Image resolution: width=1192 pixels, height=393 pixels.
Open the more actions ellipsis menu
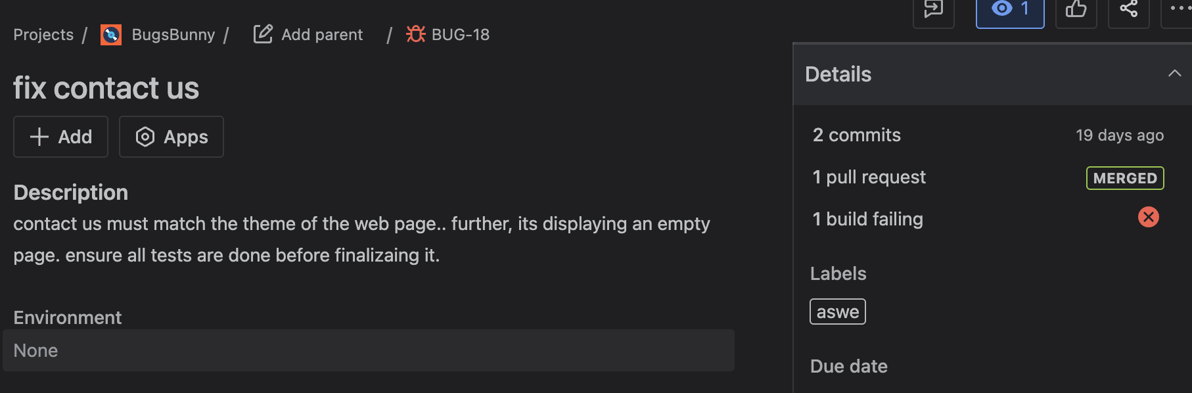point(1179,9)
